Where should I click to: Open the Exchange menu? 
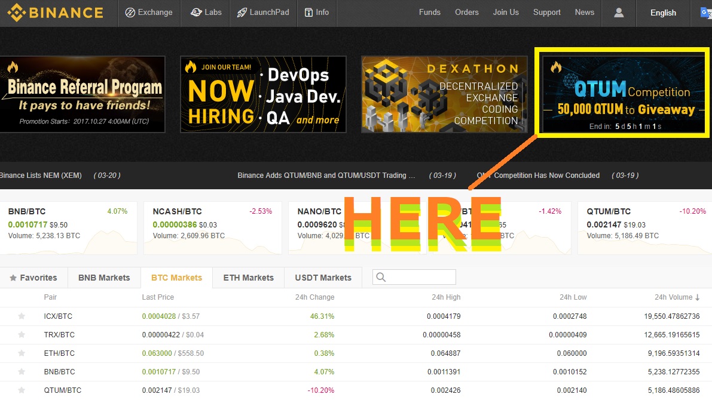[149, 13]
